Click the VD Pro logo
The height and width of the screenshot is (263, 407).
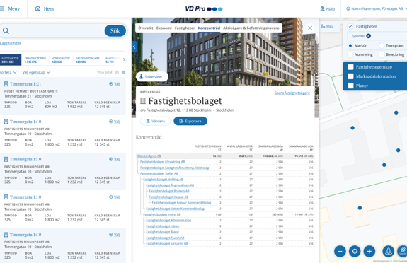point(204,8)
